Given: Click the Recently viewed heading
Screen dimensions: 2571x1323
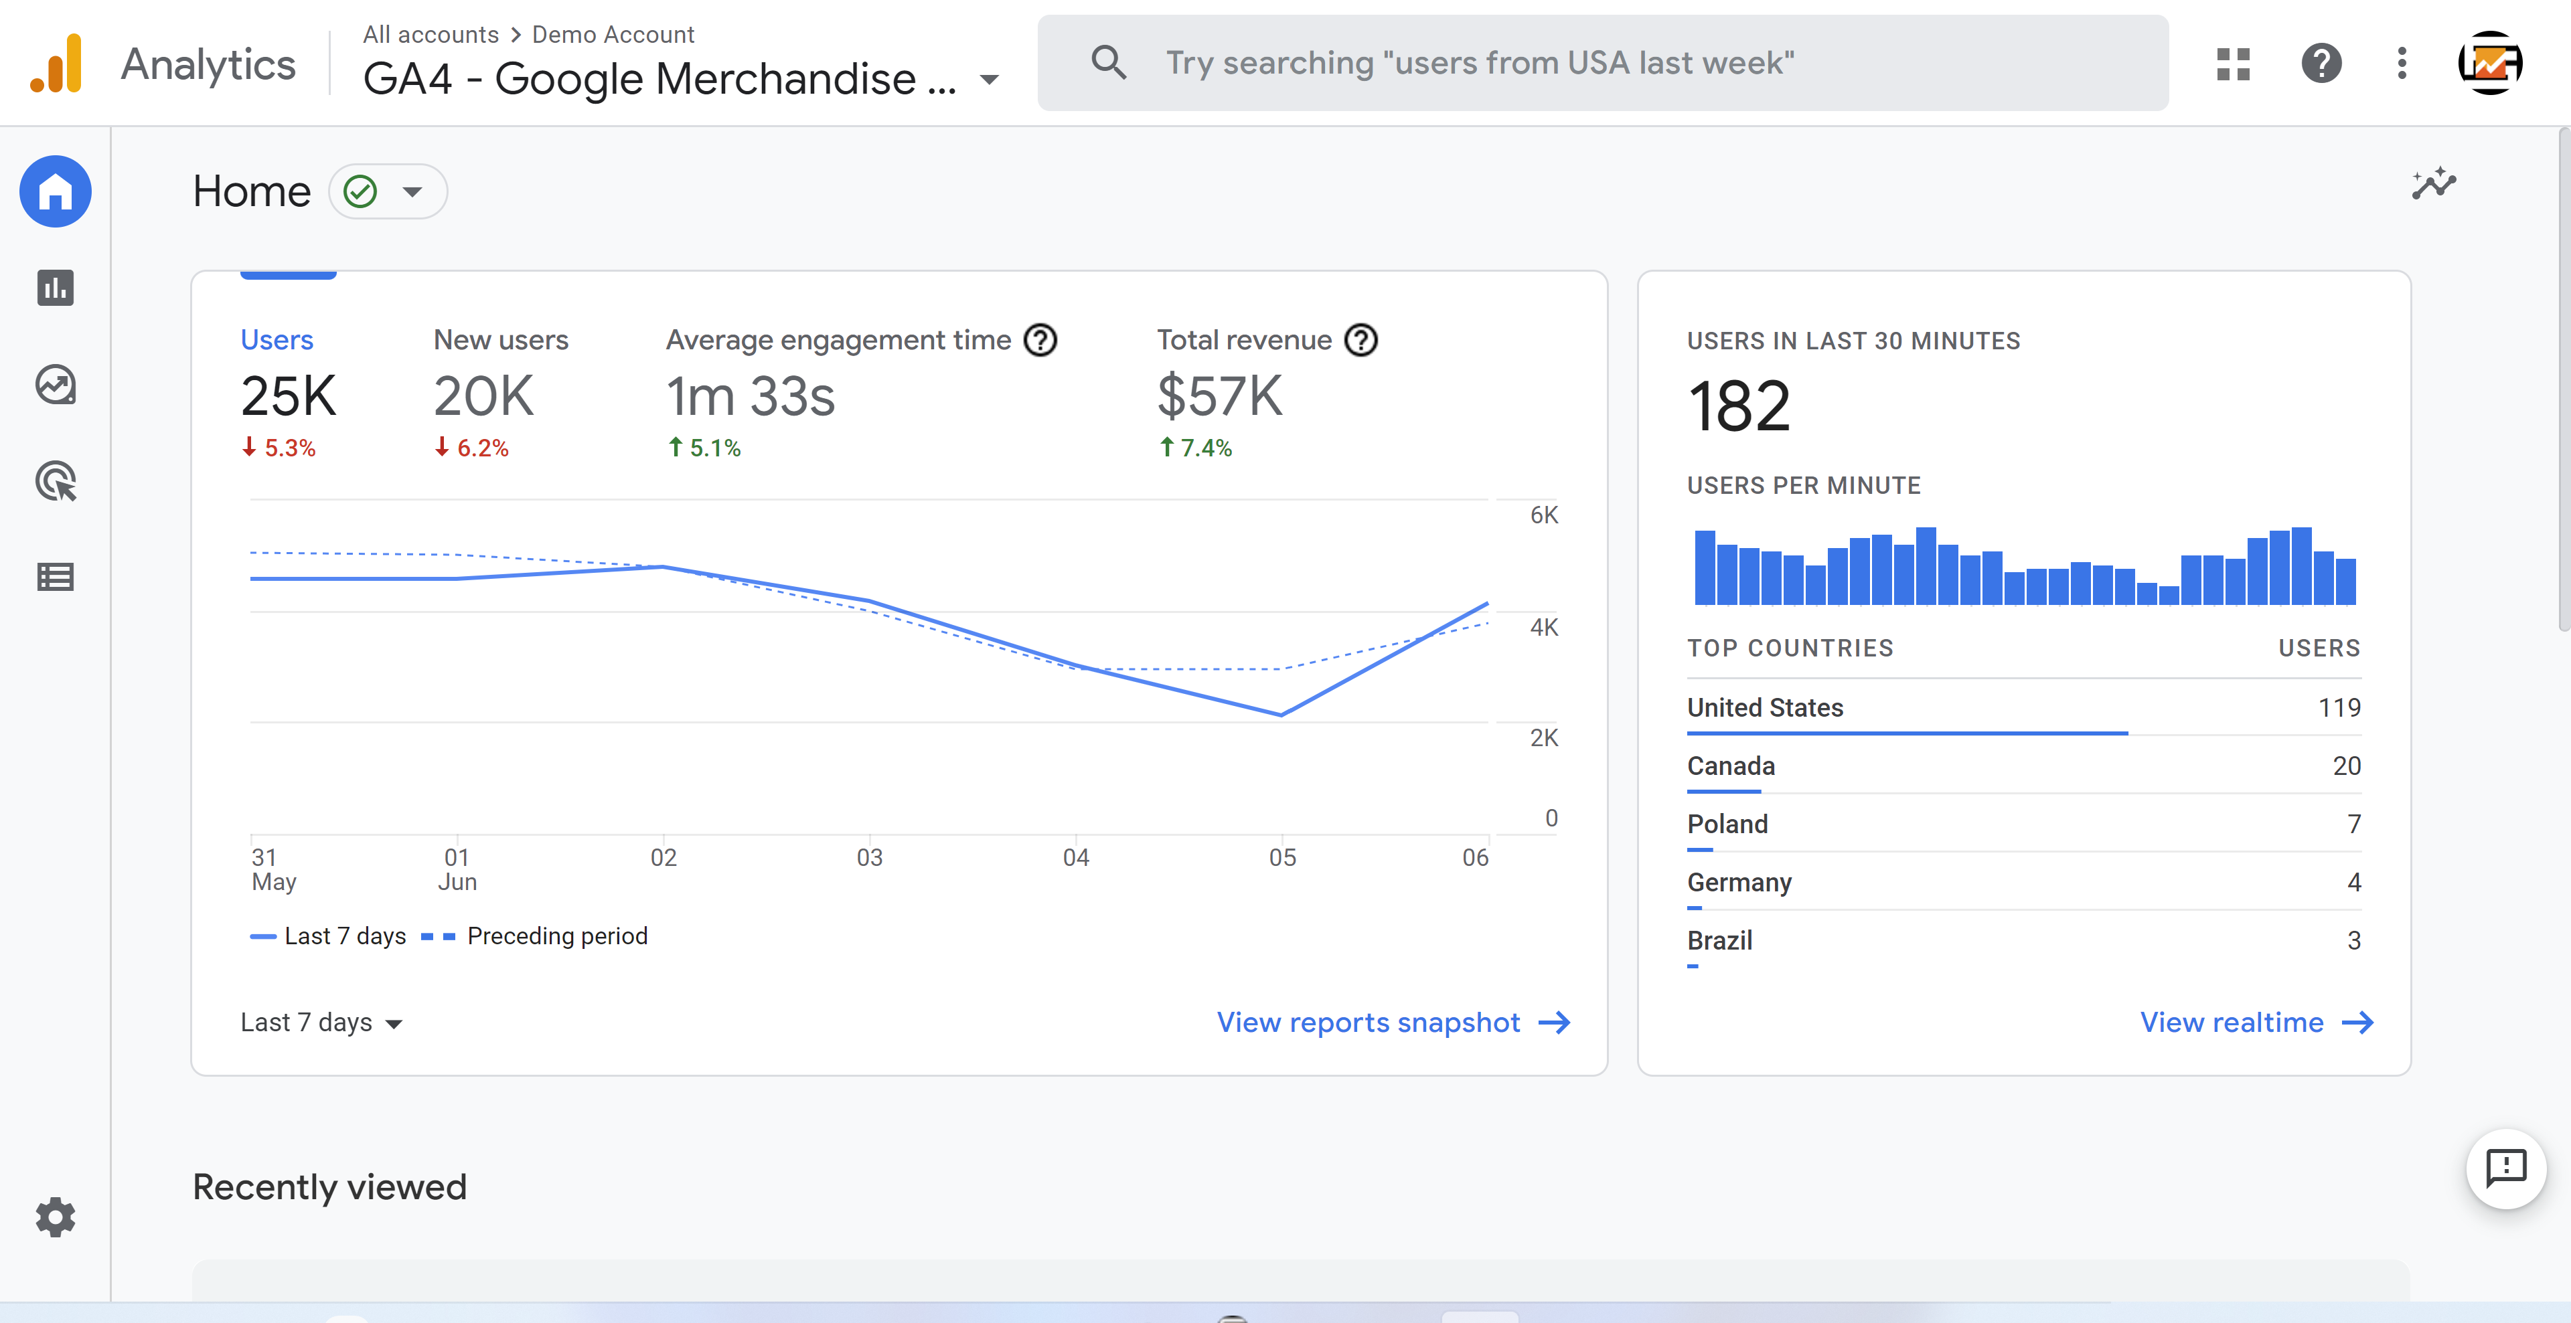Looking at the screenshot, I should (x=329, y=1187).
